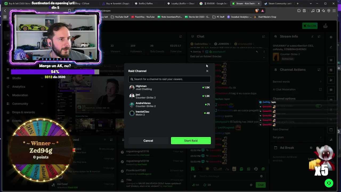Open Brave VPN shield icon

point(329,11)
